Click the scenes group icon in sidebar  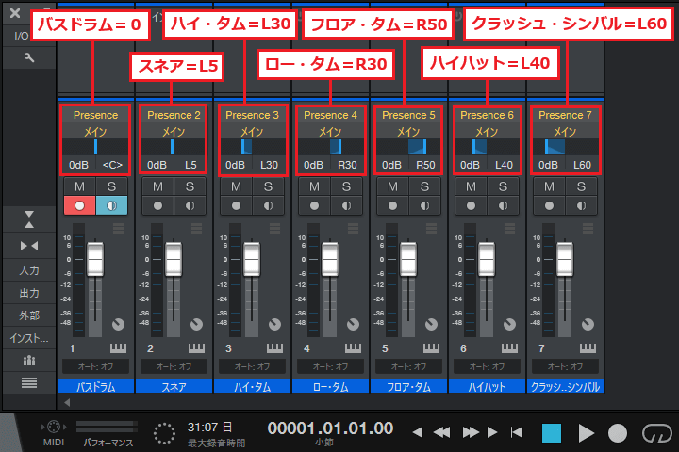tap(28, 360)
